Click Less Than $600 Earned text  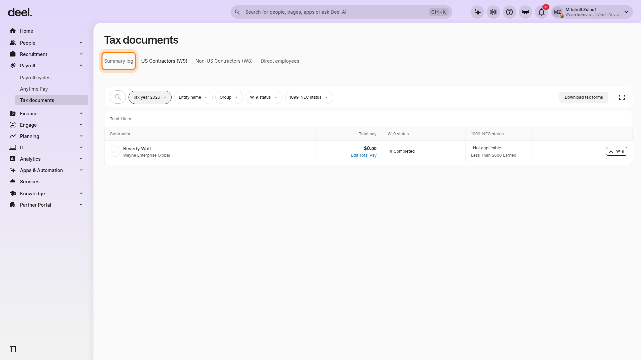(493, 155)
